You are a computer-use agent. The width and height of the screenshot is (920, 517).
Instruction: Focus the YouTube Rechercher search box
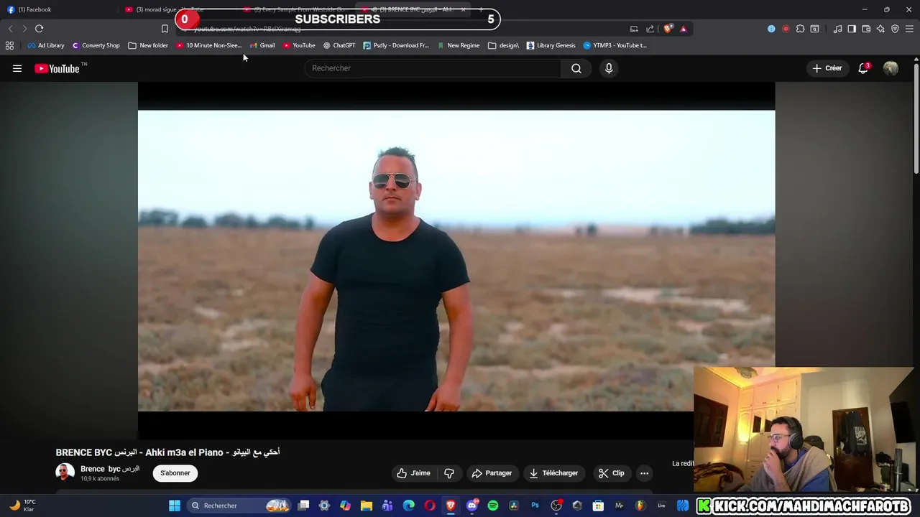point(432,68)
